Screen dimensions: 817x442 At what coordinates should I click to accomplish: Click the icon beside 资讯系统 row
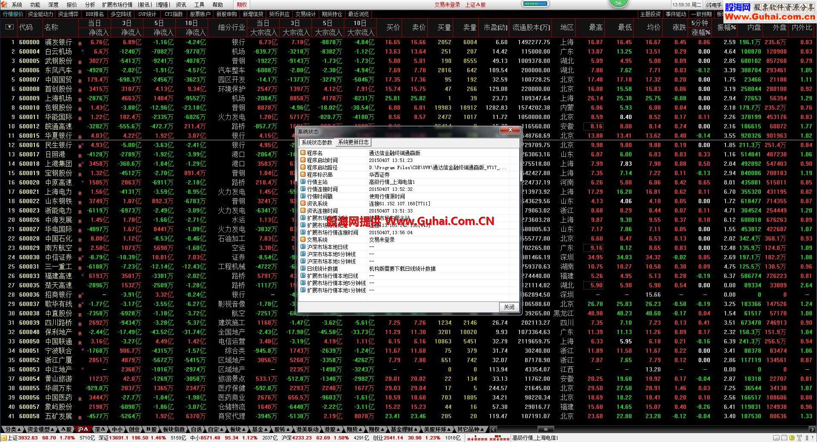pos(303,204)
